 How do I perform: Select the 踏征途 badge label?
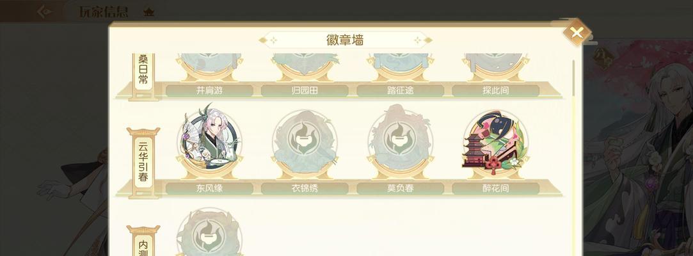click(x=400, y=91)
